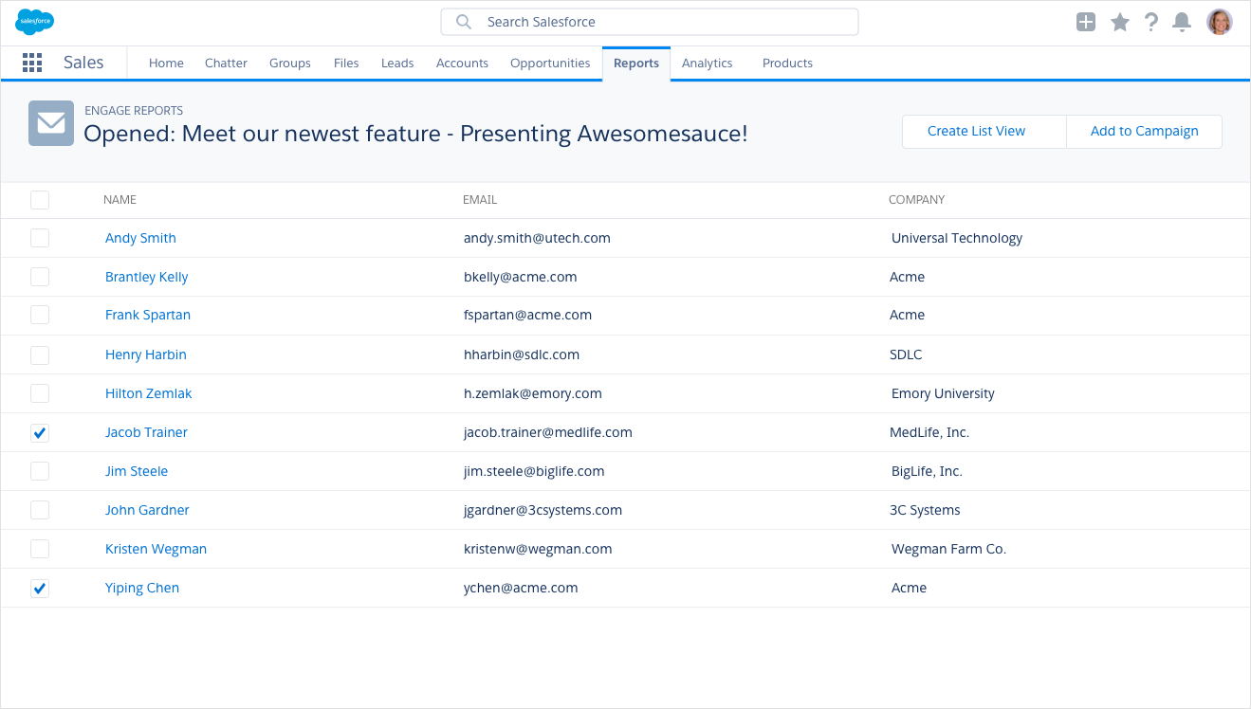Viewport: 1251px width, 709px height.
Task: Check the box for John Gardner
Action: click(40, 510)
